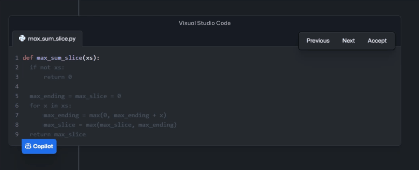Click line number 9 in gutter
The height and width of the screenshot is (170, 419).
(x=17, y=135)
